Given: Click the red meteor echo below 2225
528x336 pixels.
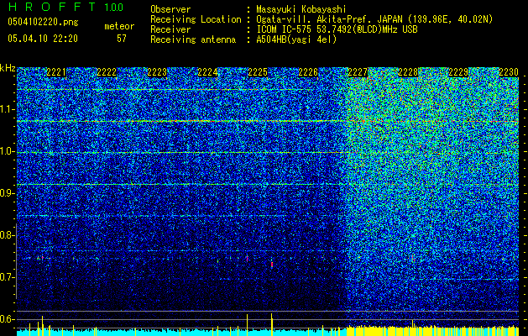Looking at the screenshot, I should (x=272, y=265).
